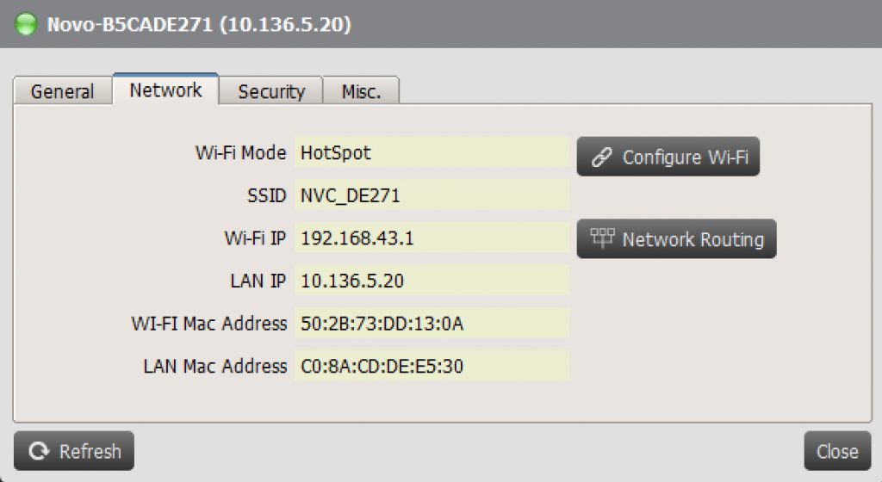
Task: Click the WI-FI Mac Address field
Action: (x=432, y=323)
